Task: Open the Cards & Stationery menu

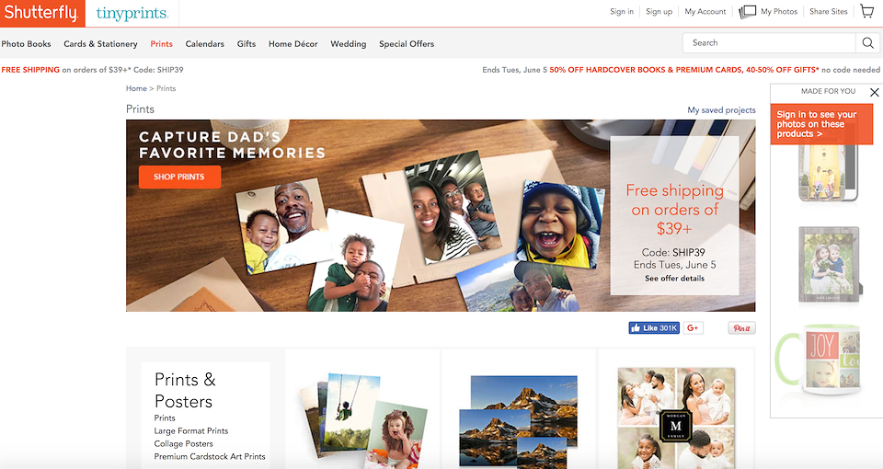Action: [100, 44]
